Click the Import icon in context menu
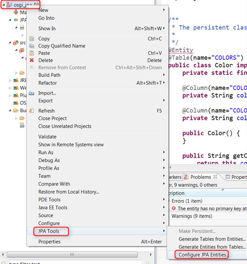The height and width of the screenshot is (264, 247). tap(32, 93)
